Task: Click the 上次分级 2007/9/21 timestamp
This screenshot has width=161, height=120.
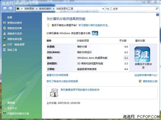Action: pyautogui.click(x=63, y=103)
